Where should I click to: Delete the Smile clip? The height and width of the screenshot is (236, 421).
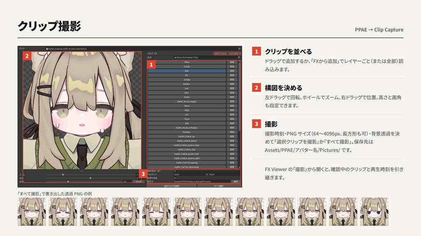(x=232, y=97)
